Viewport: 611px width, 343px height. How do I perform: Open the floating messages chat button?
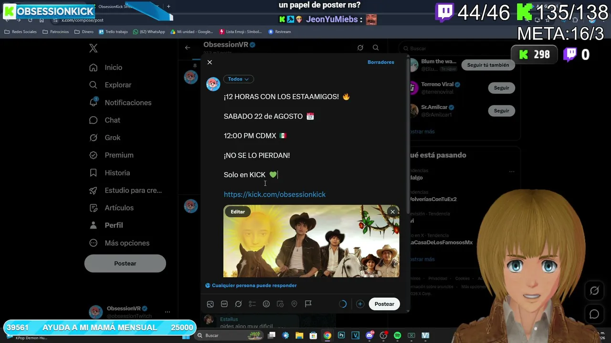(594, 314)
